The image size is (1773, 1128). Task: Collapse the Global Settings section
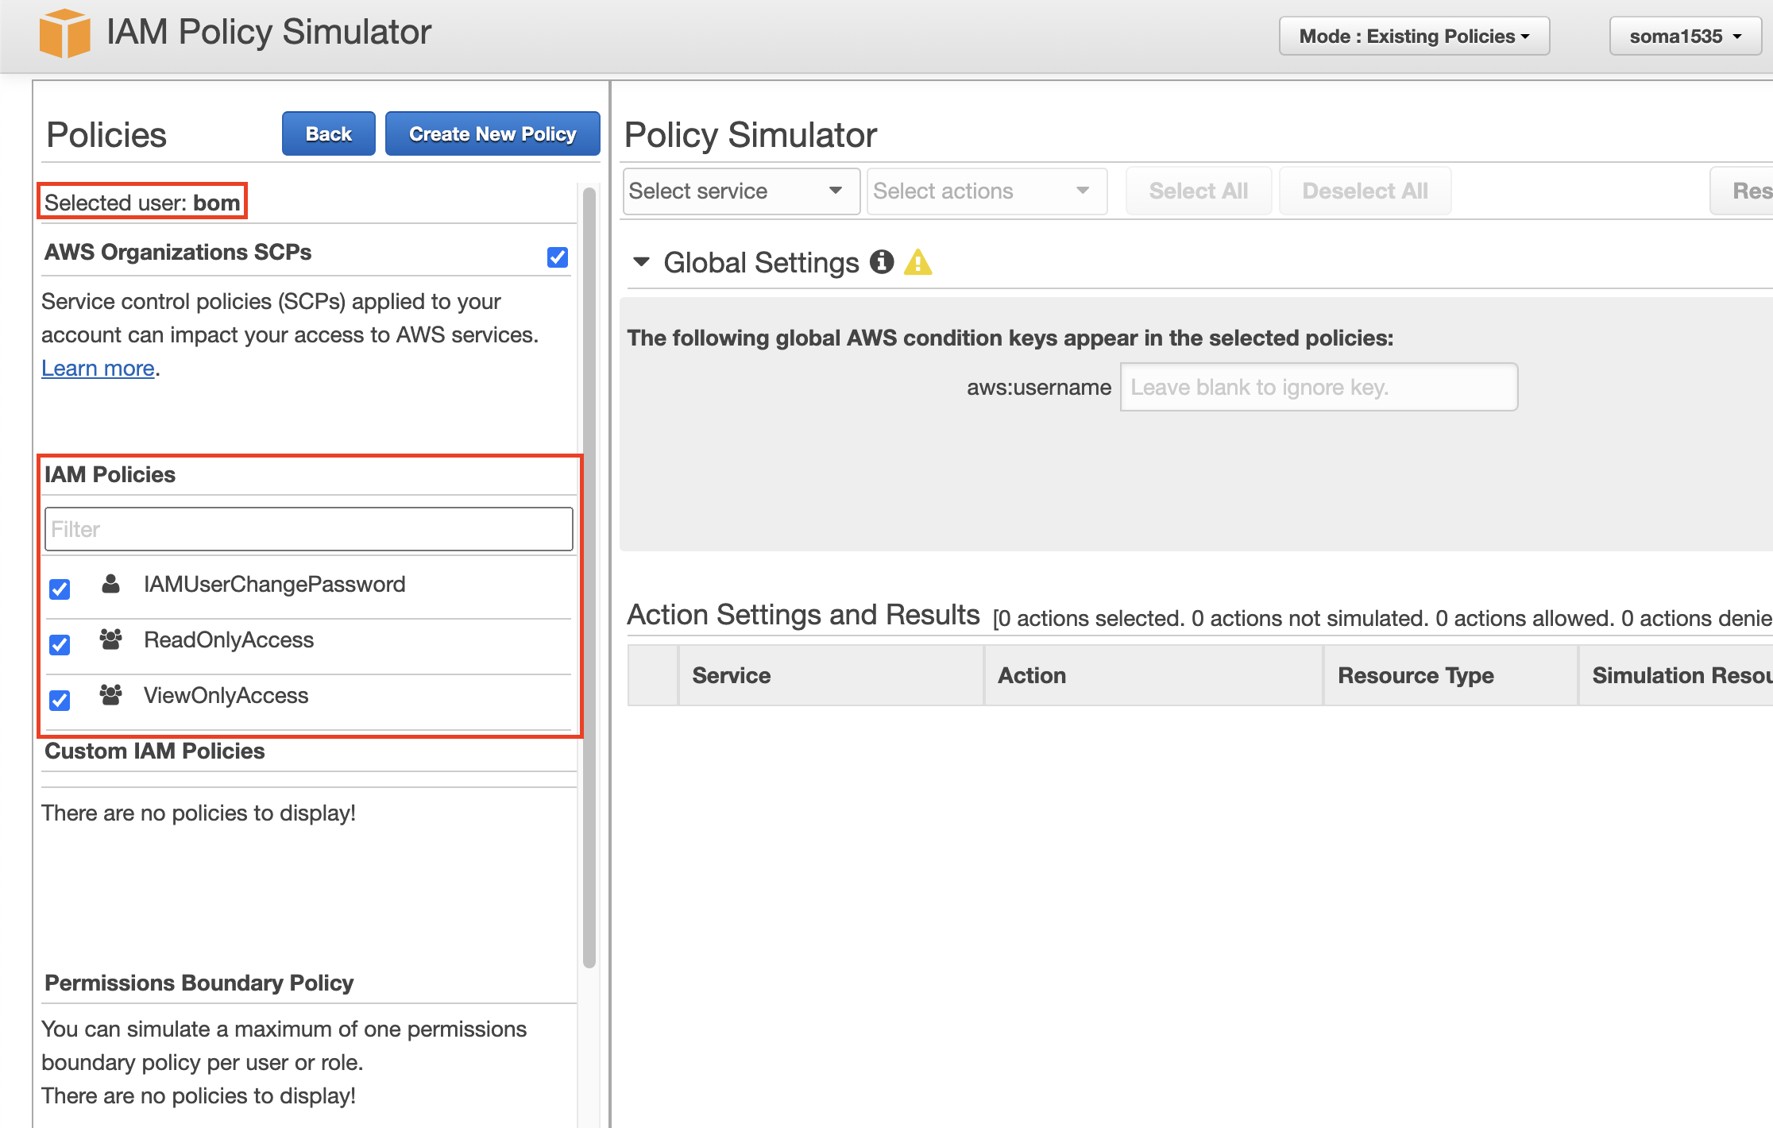point(641,261)
